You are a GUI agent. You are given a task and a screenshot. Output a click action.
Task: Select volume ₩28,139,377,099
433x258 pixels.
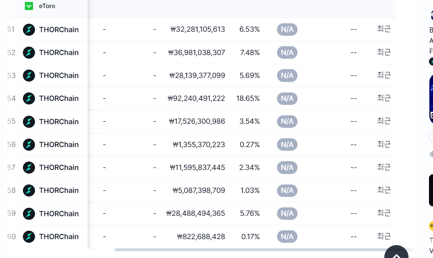[197, 75]
